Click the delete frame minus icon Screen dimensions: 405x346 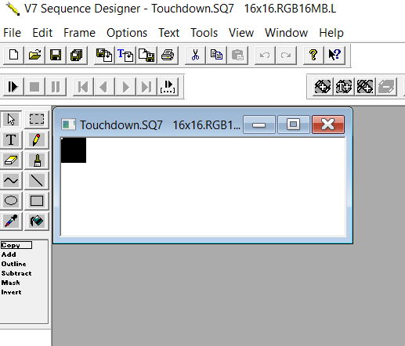click(386, 87)
